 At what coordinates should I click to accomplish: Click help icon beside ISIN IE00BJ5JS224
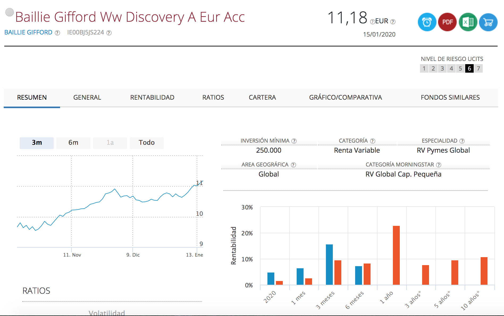point(109,33)
